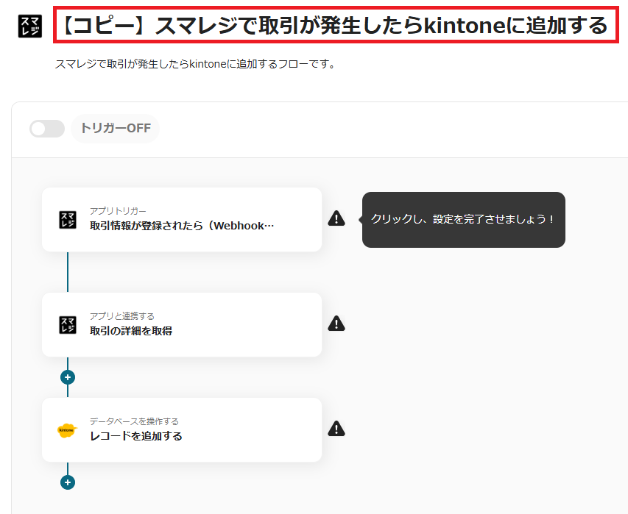Image resolution: width=628 pixels, height=514 pixels.
Task: Click the warning icon next to the アプリトリガー card
Action: click(x=336, y=218)
